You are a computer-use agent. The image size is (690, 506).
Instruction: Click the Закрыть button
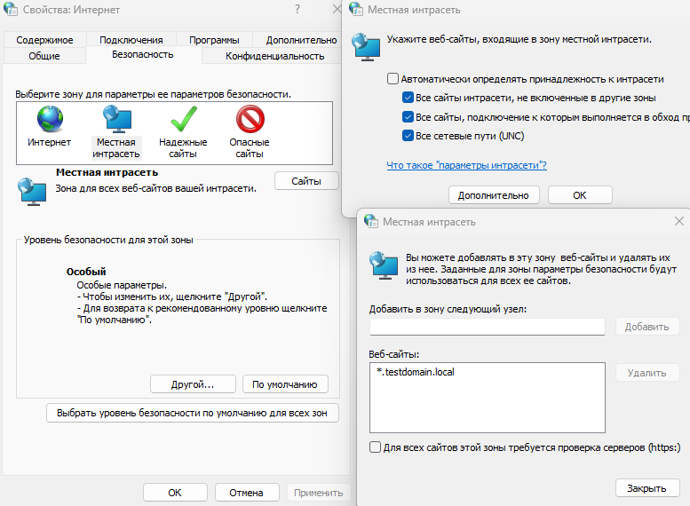(646, 488)
